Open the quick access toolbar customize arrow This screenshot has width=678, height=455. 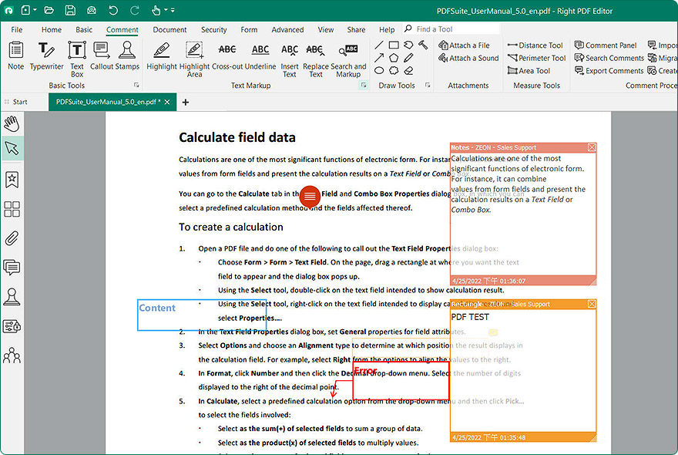173,10
